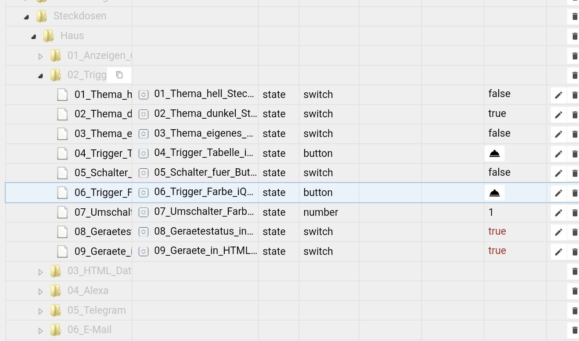The width and height of the screenshot is (579, 341).
Task: Expand the 01_Anzeigen folder arrow
Action: coord(40,56)
